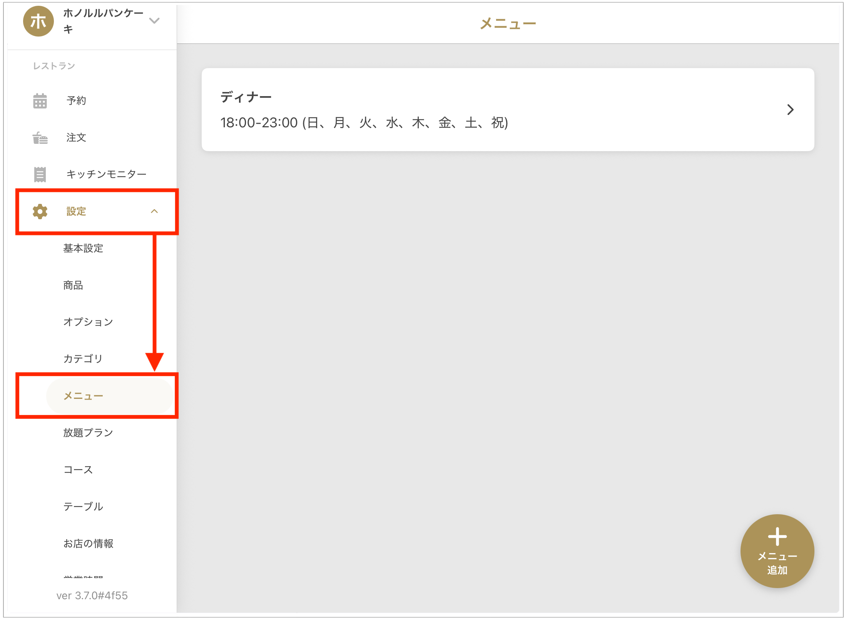Open the ディナー 18:00-23:00 menu card
Viewport: 846px width, 620px height.
(x=462, y=110)
